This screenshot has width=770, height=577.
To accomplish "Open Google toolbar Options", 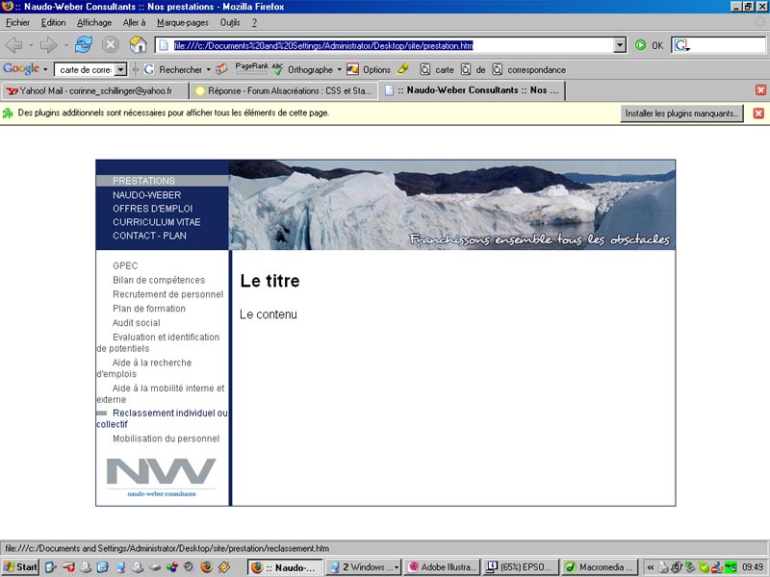I will click(x=370, y=69).
